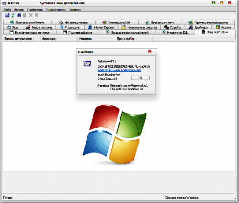Click the Autoruns v11.3 version text
Viewport: 239px width, 203px height.
click(107, 61)
